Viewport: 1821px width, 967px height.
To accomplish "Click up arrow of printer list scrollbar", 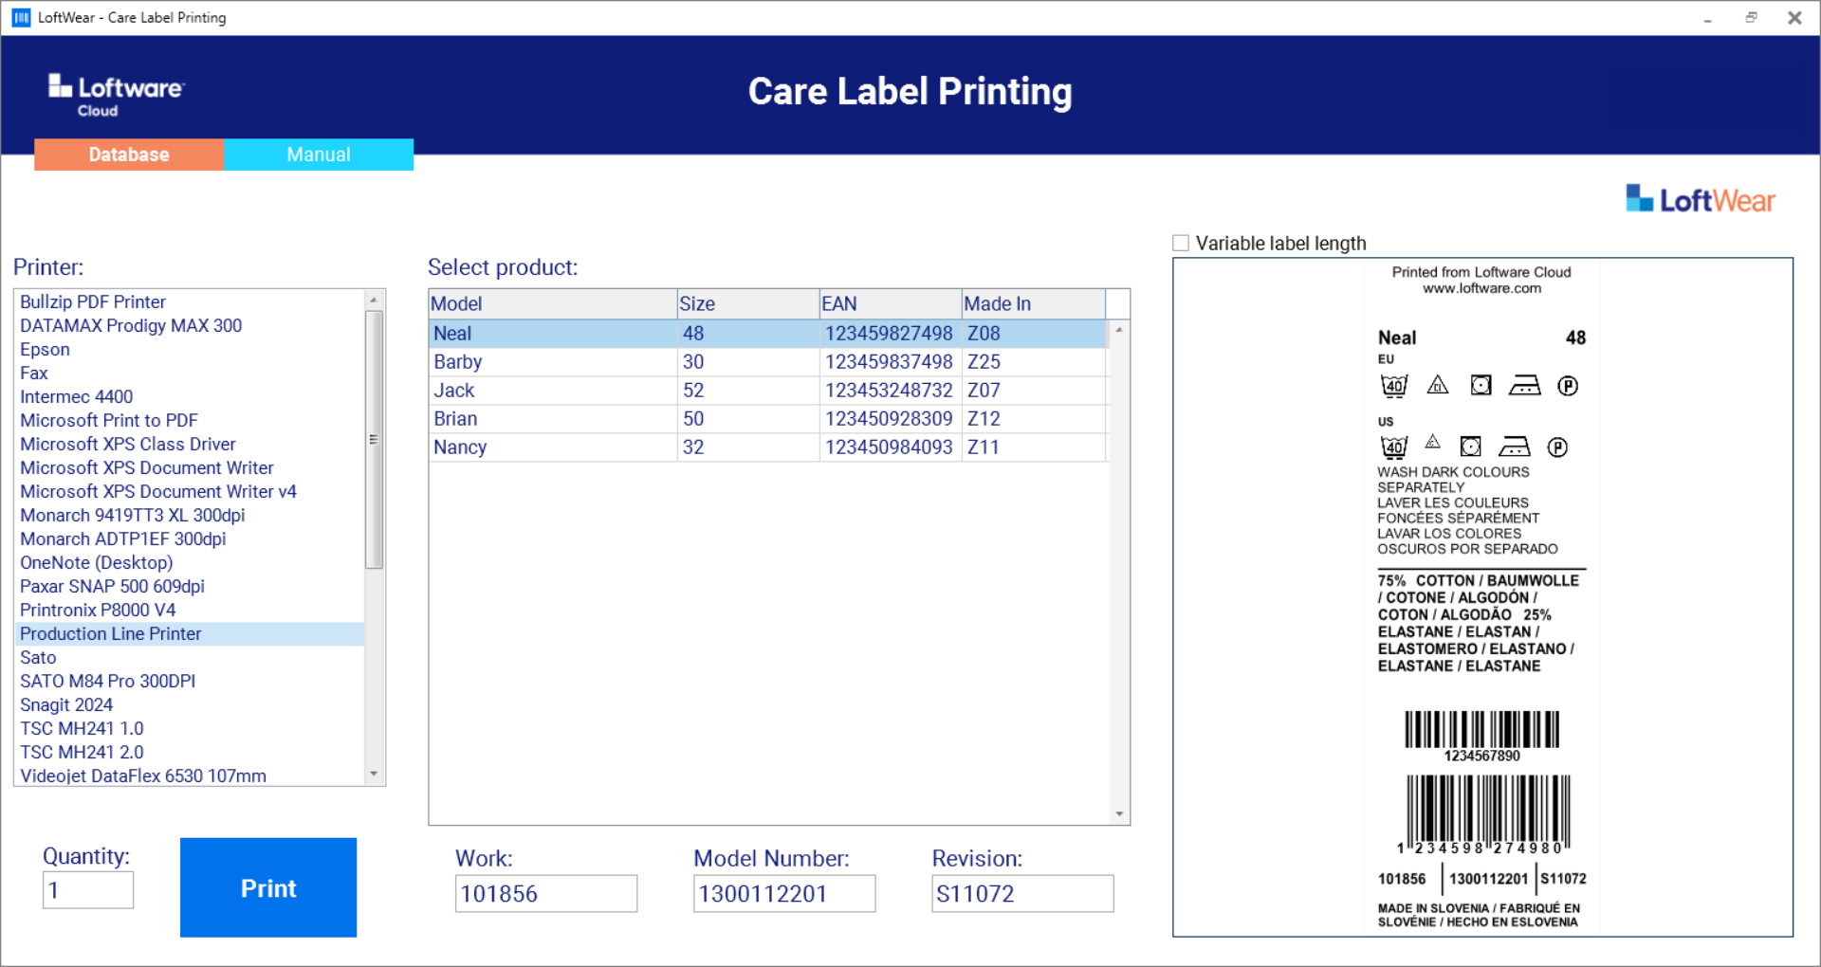I will [374, 300].
